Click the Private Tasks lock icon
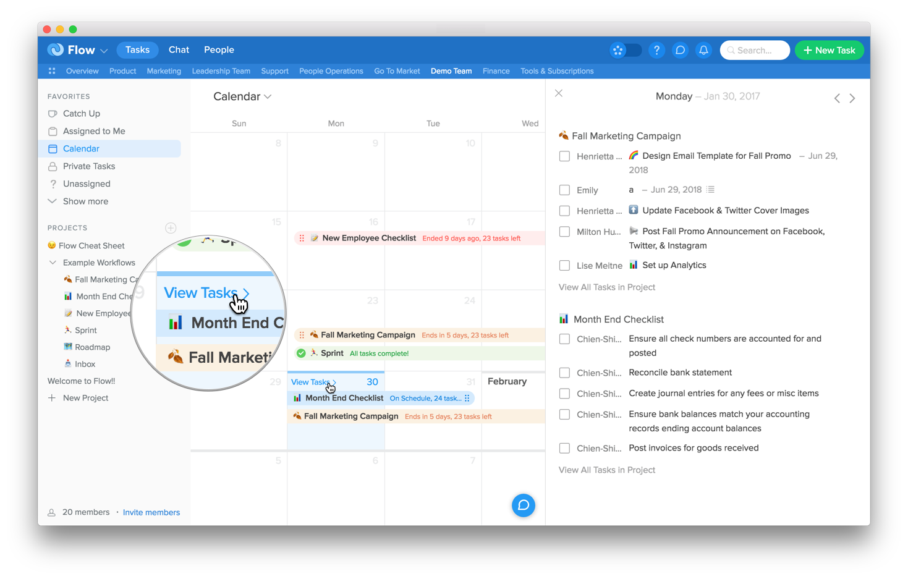Viewport: 908px width, 579px height. (x=53, y=166)
